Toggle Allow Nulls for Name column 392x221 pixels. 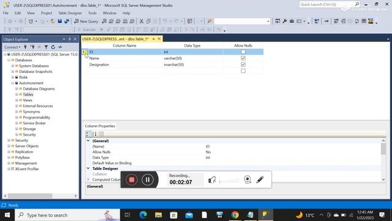[243, 58]
